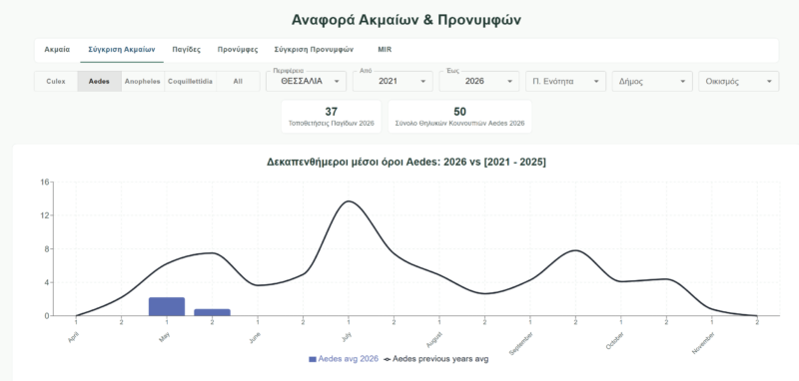The image size is (799, 381).
Task: Expand the Π. Ενότητα dropdown
Action: tap(565, 82)
